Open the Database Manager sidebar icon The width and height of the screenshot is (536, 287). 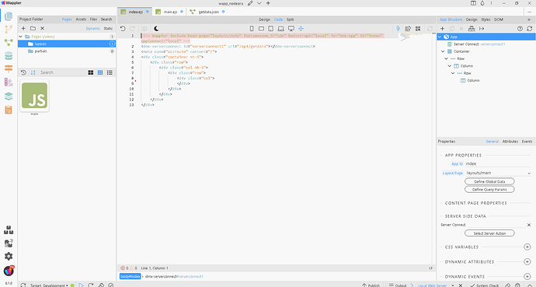click(9, 56)
